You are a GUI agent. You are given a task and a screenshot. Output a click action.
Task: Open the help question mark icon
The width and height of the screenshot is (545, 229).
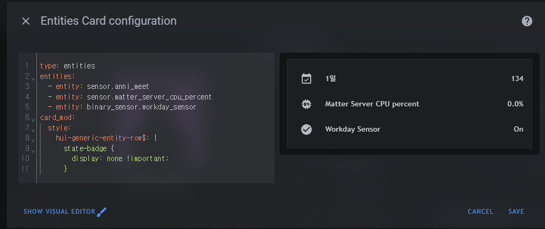527,21
